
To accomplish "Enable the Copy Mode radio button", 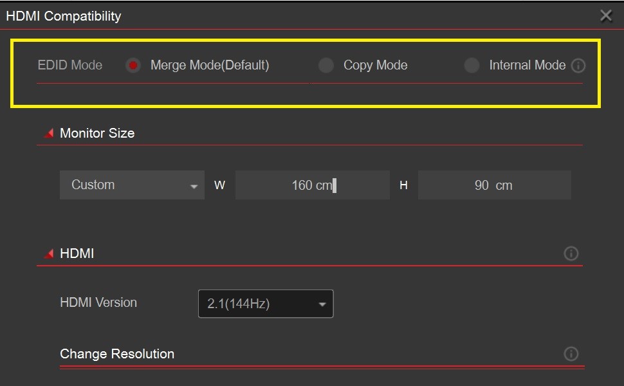I will 326,66.
